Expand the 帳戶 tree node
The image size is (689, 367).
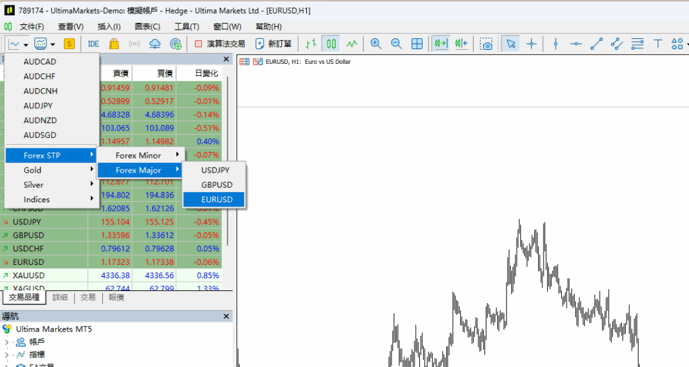click(x=6, y=342)
